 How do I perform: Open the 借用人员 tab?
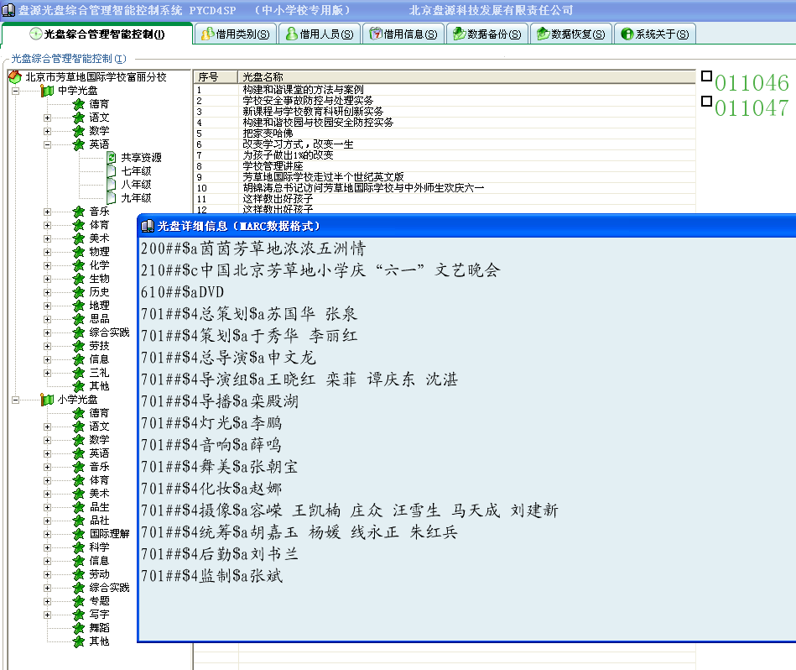pos(320,34)
